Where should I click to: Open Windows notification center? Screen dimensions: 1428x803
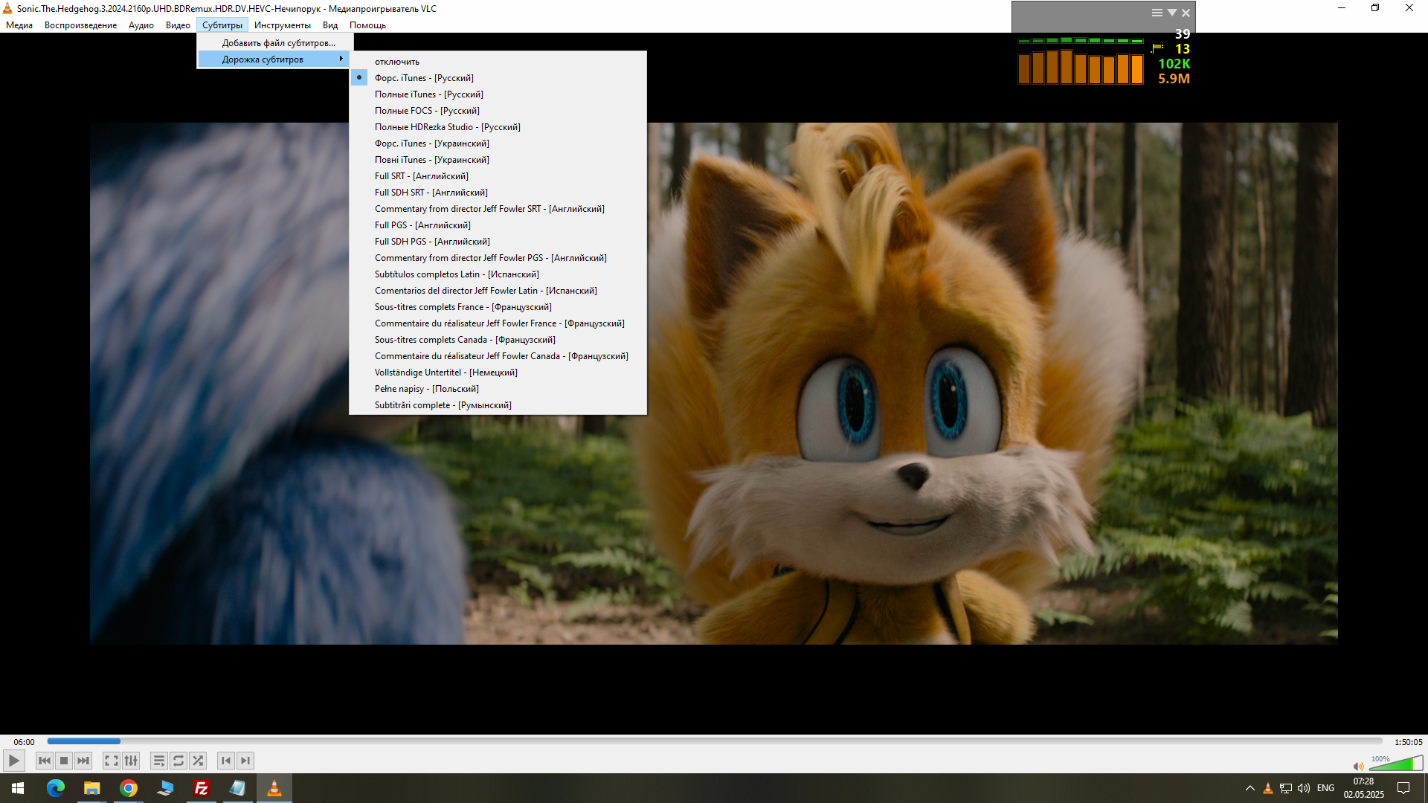(x=1403, y=788)
